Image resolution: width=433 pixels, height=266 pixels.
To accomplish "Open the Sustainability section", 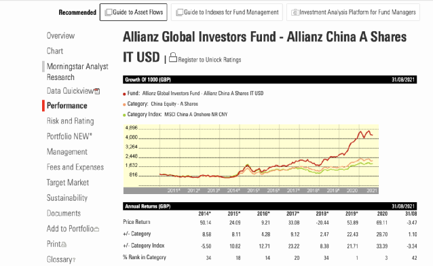I will [x=67, y=197].
